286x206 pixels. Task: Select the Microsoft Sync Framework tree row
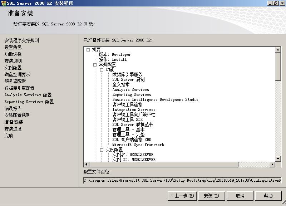[x=138, y=145]
